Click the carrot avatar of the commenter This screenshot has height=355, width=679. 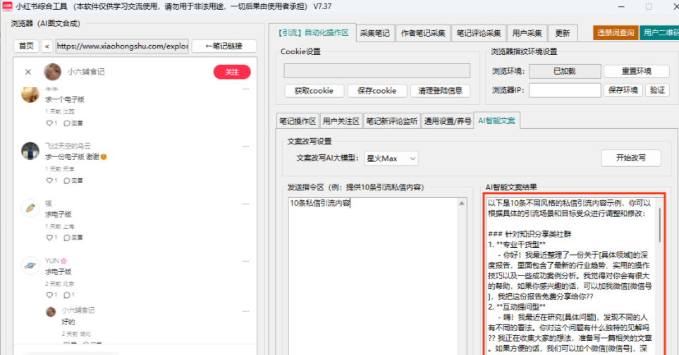click(30, 208)
